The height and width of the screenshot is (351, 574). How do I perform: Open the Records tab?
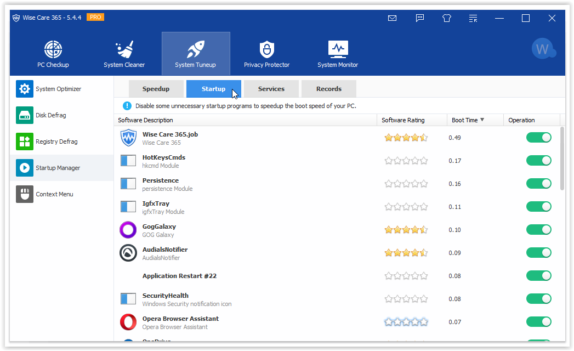pyautogui.click(x=329, y=89)
